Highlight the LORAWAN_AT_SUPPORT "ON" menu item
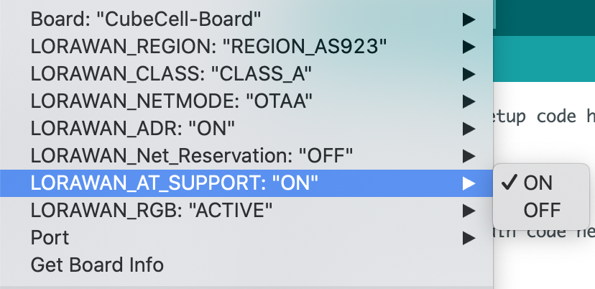The height and width of the screenshot is (289, 595). tap(174, 183)
